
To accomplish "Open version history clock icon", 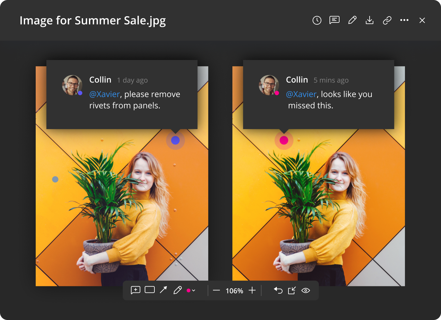I will [x=317, y=20].
